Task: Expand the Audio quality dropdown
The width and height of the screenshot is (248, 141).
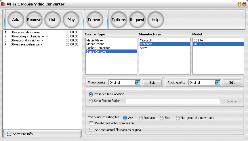Action: (x=218, y=83)
